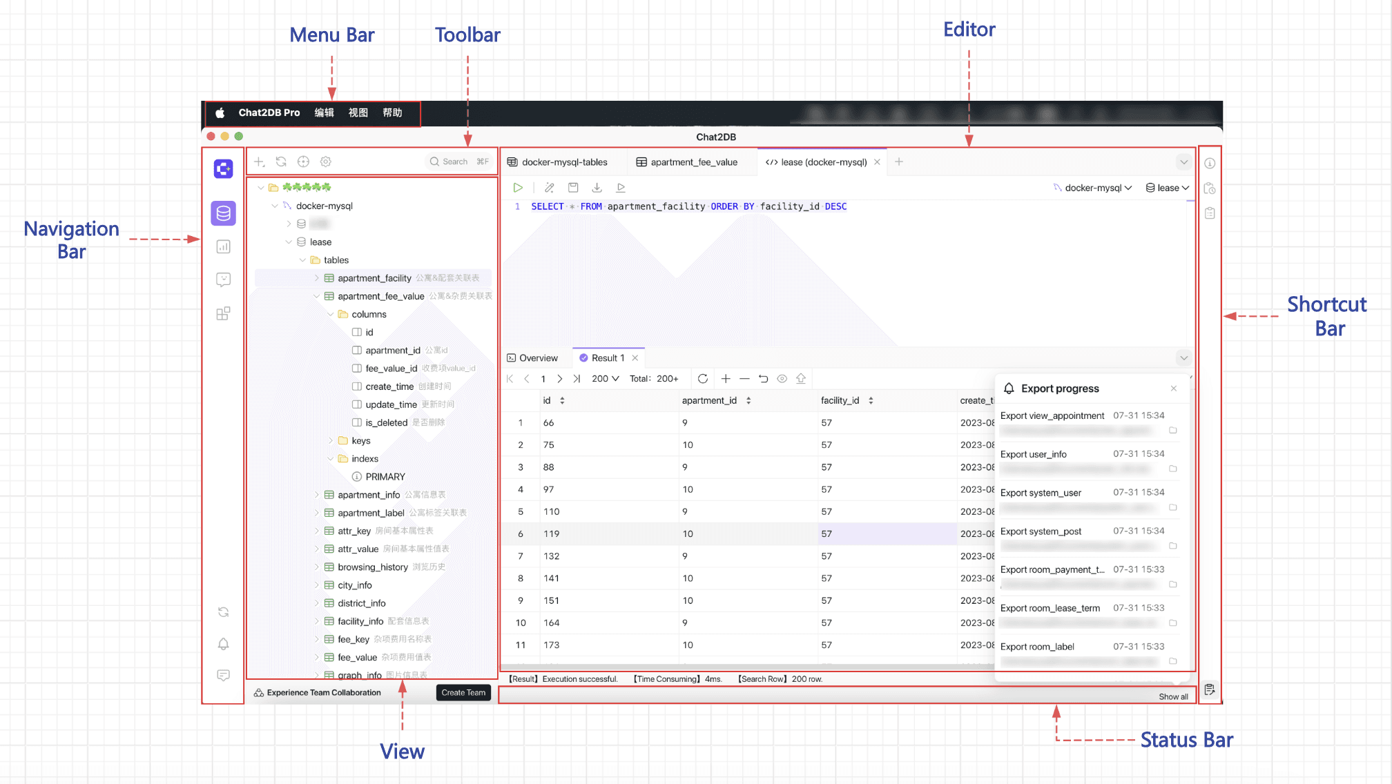Image resolution: width=1392 pixels, height=784 pixels.
Task: Open the task log icon at shortcut bar bottom
Action: coord(1210,689)
